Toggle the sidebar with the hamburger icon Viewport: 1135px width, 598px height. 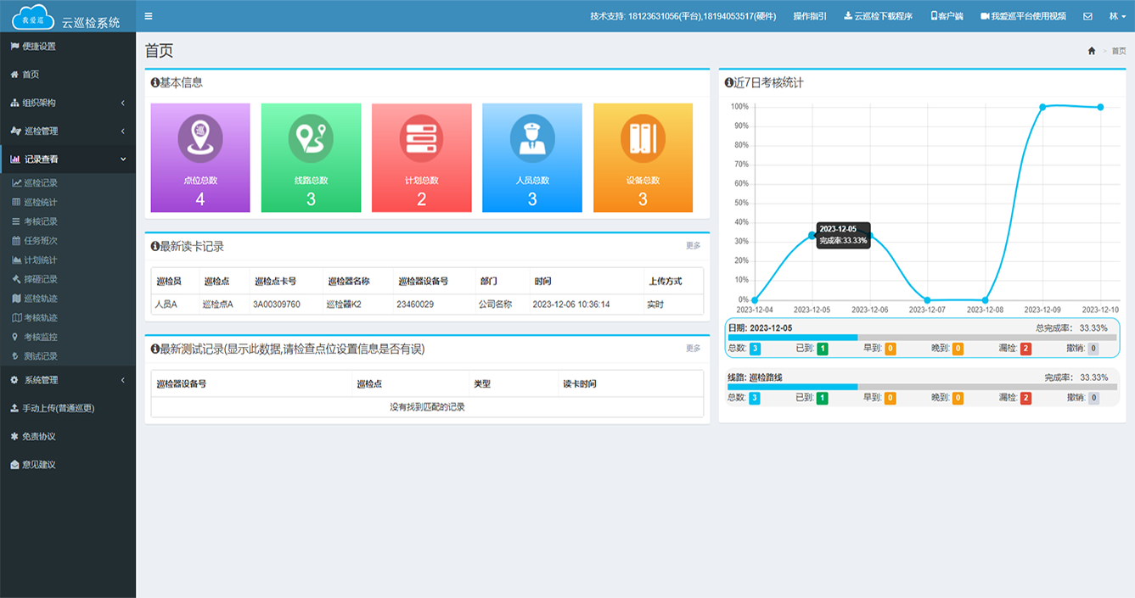148,14
